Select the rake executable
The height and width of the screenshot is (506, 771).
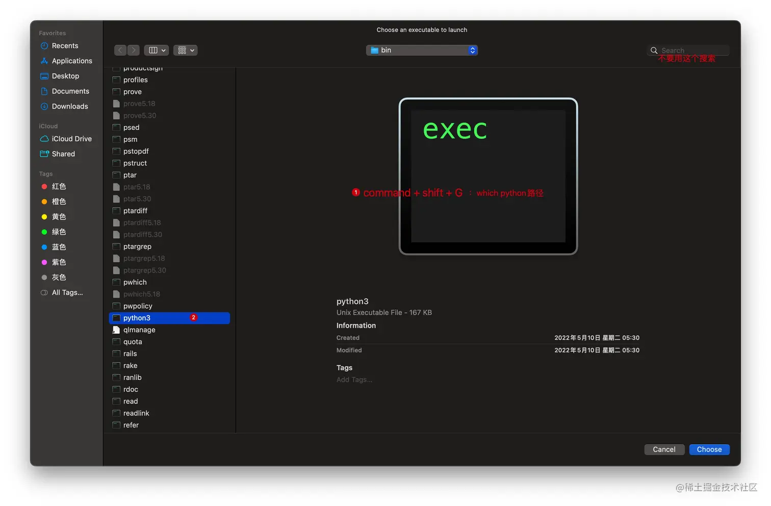click(x=169, y=365)
